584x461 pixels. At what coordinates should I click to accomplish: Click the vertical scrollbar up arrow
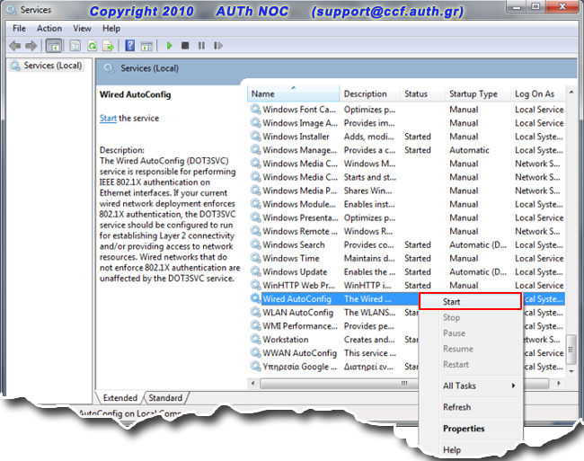[x=571, y=92]
